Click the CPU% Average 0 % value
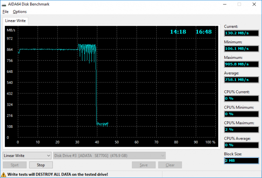This screenshot has height=178, width=262. (x=241, y=145)
